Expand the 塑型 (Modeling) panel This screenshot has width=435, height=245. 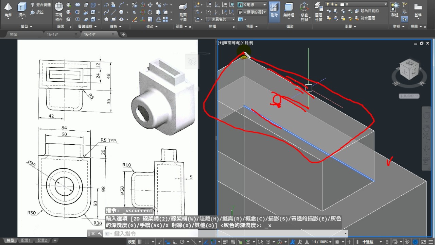click(27, 26)
